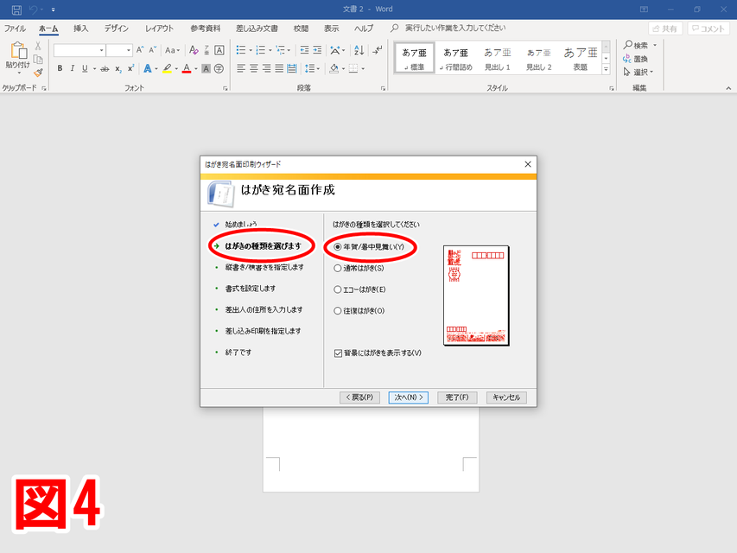Apply strikethrough formatting
Screen dimensions: 737x553
point(105,68)
